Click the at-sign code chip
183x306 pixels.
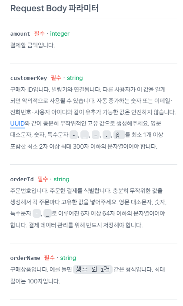pyautogui.click(x=119, y=135)
